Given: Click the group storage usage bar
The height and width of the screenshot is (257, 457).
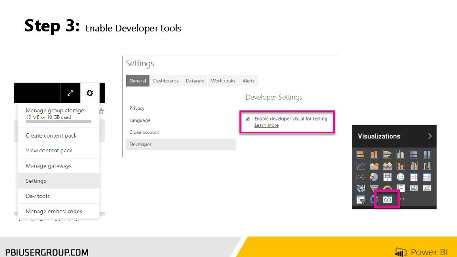Looking at the screenshot, I should point(59,121).
